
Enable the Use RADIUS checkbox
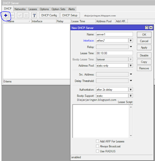coord(97,151)
